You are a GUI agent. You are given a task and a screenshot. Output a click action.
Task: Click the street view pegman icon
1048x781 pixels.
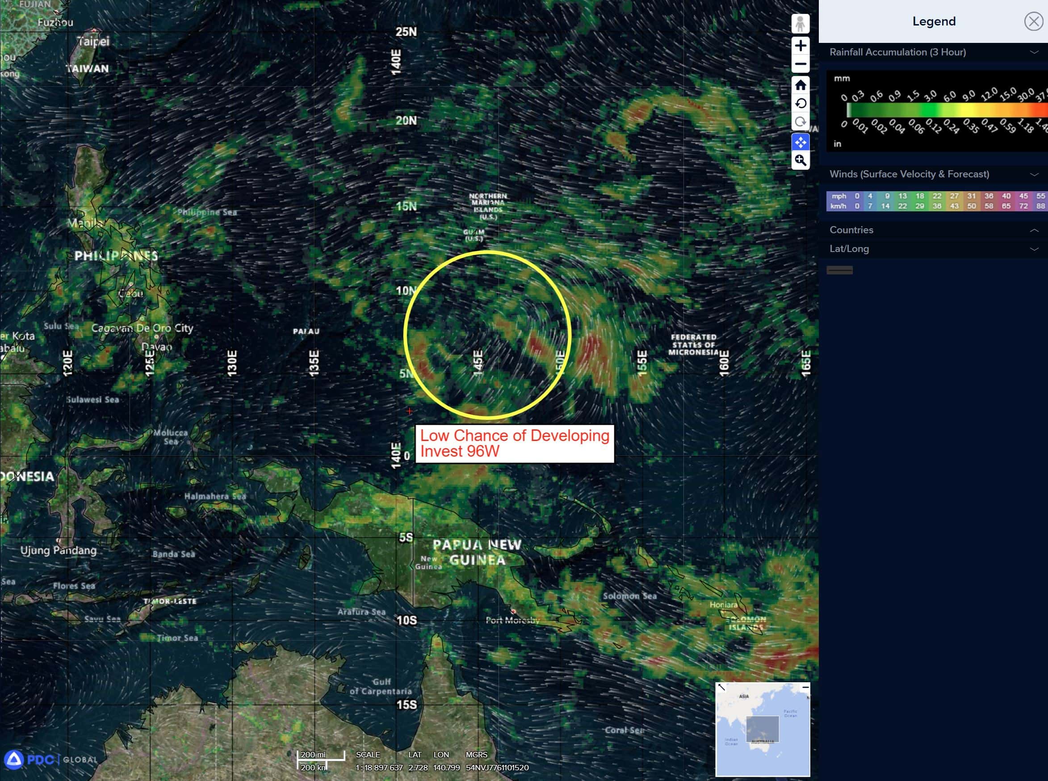[x=800, y=24]
